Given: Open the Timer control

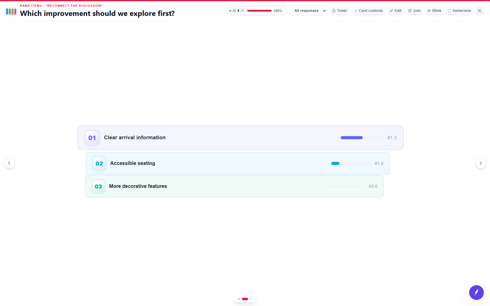Looking at the screenshot, I should click(x=340, y=11).
